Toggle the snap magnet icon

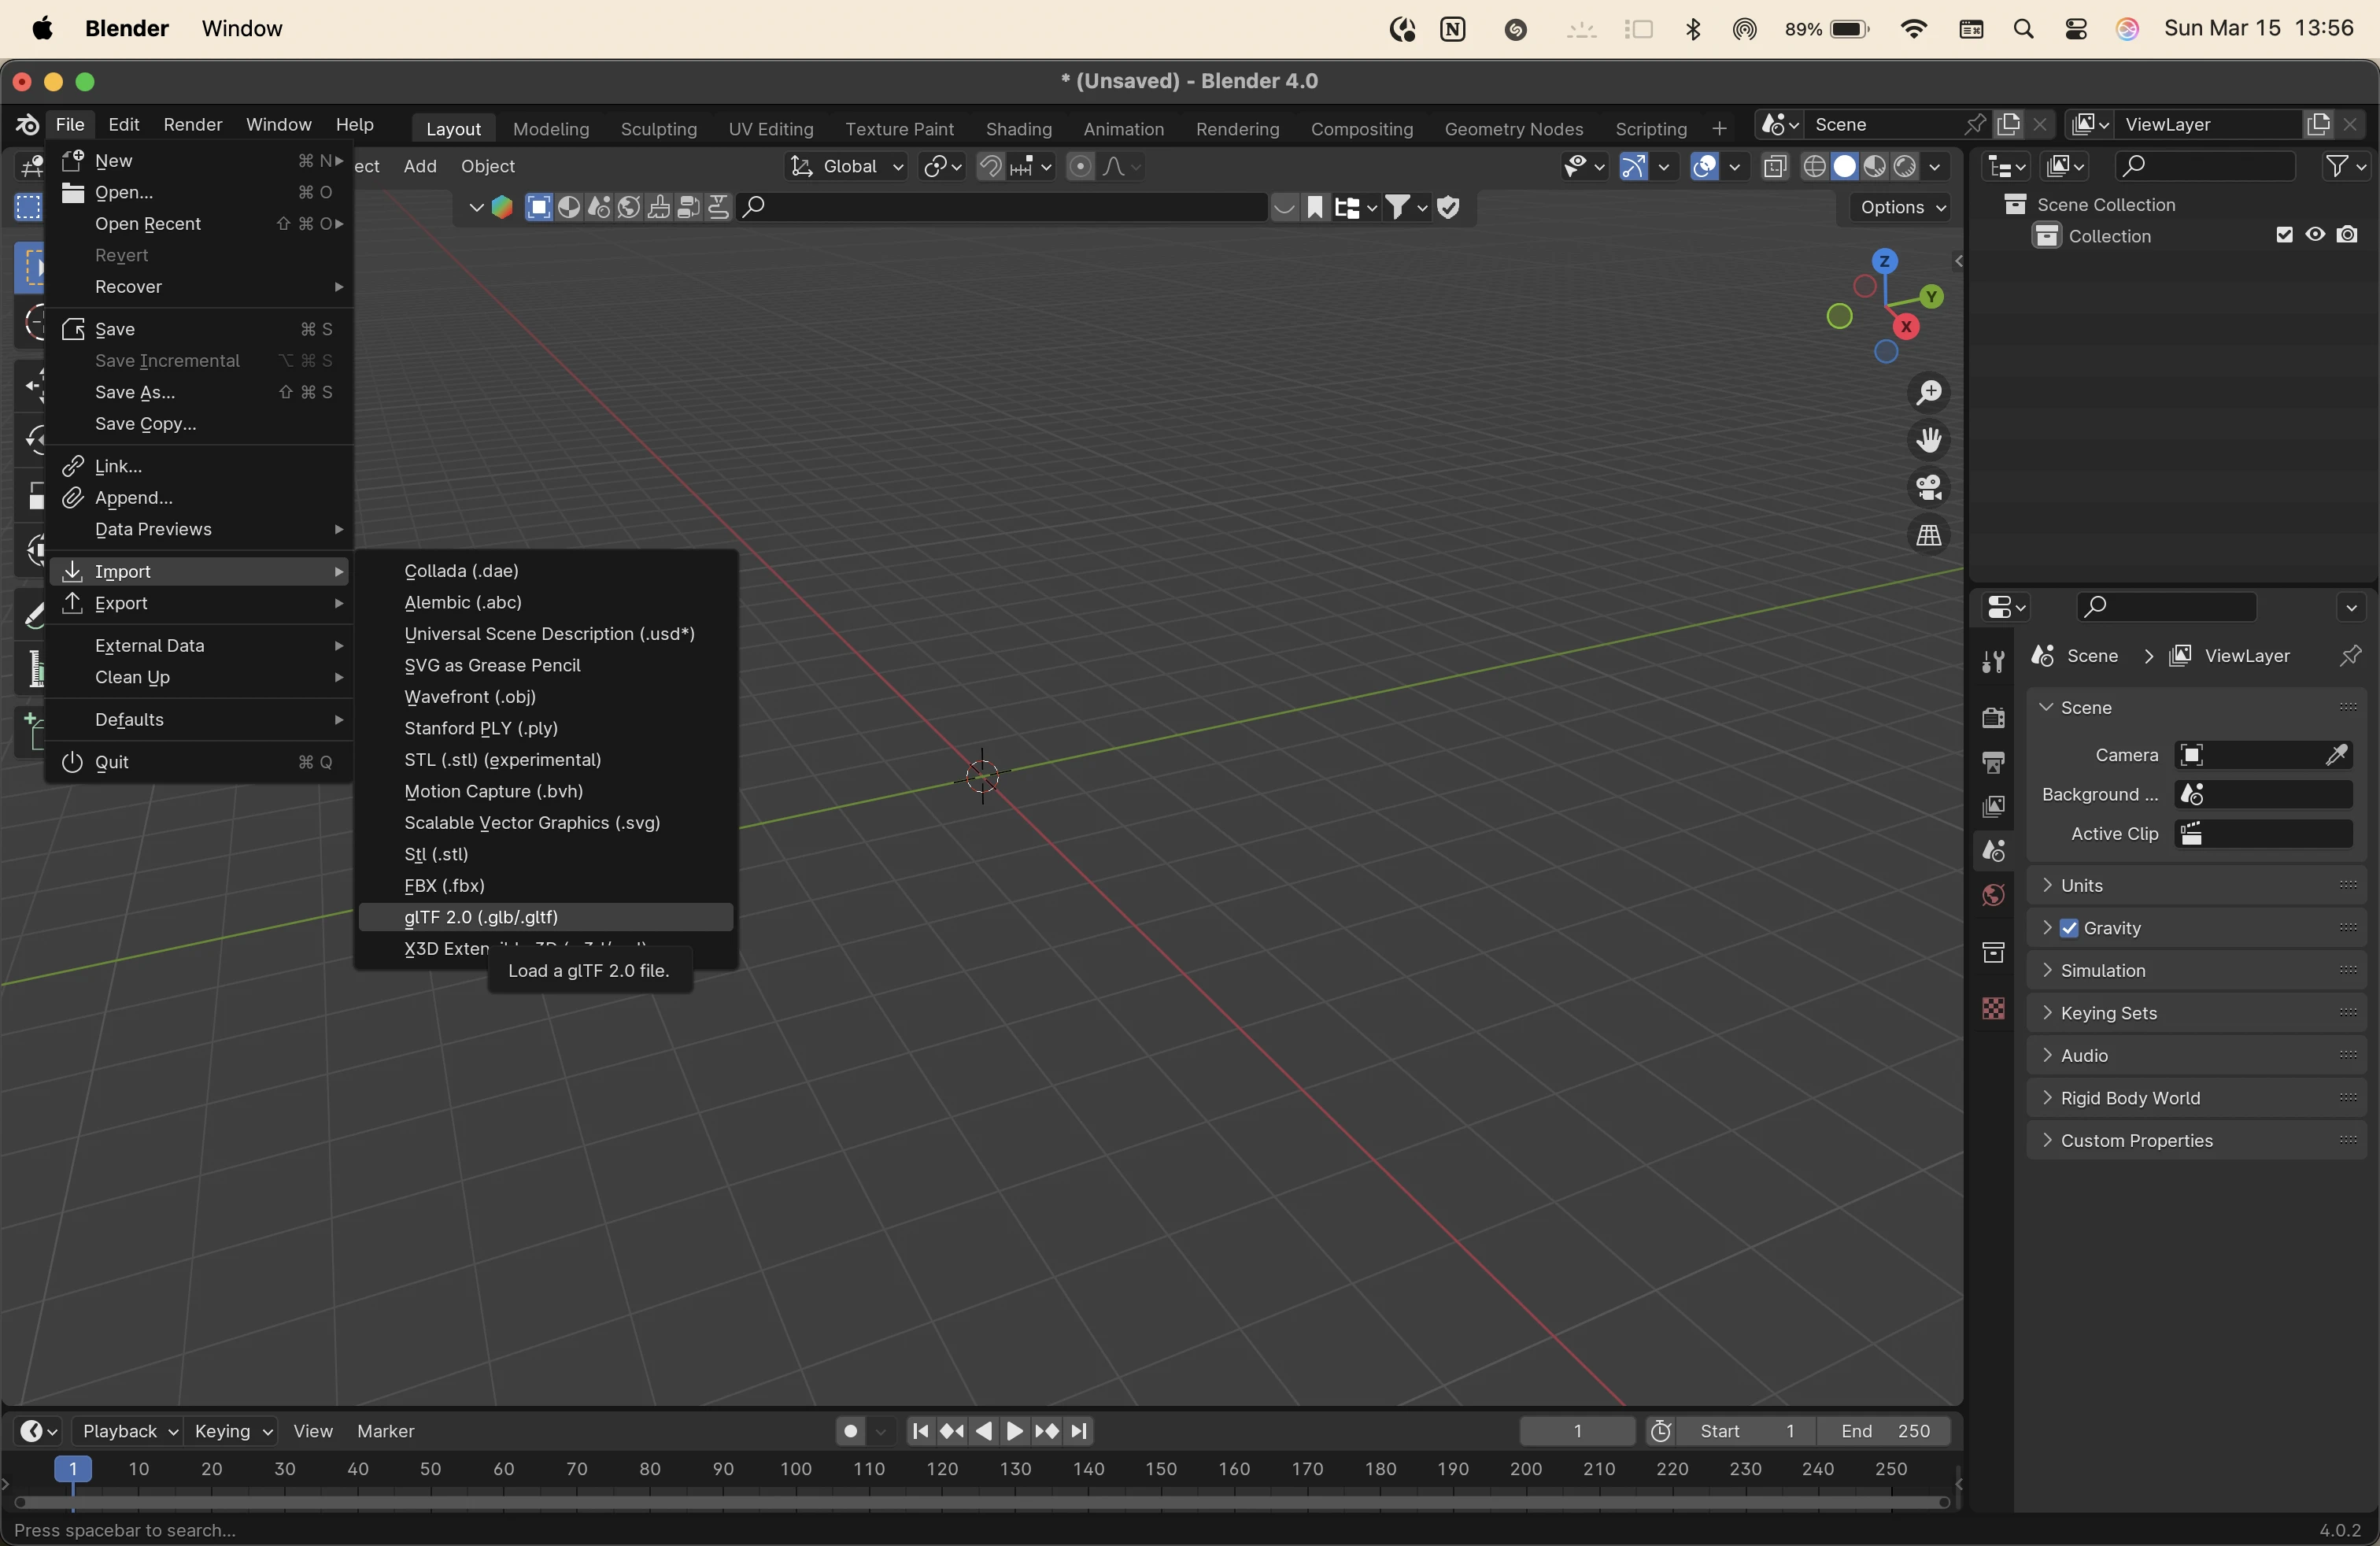point(990,166)
